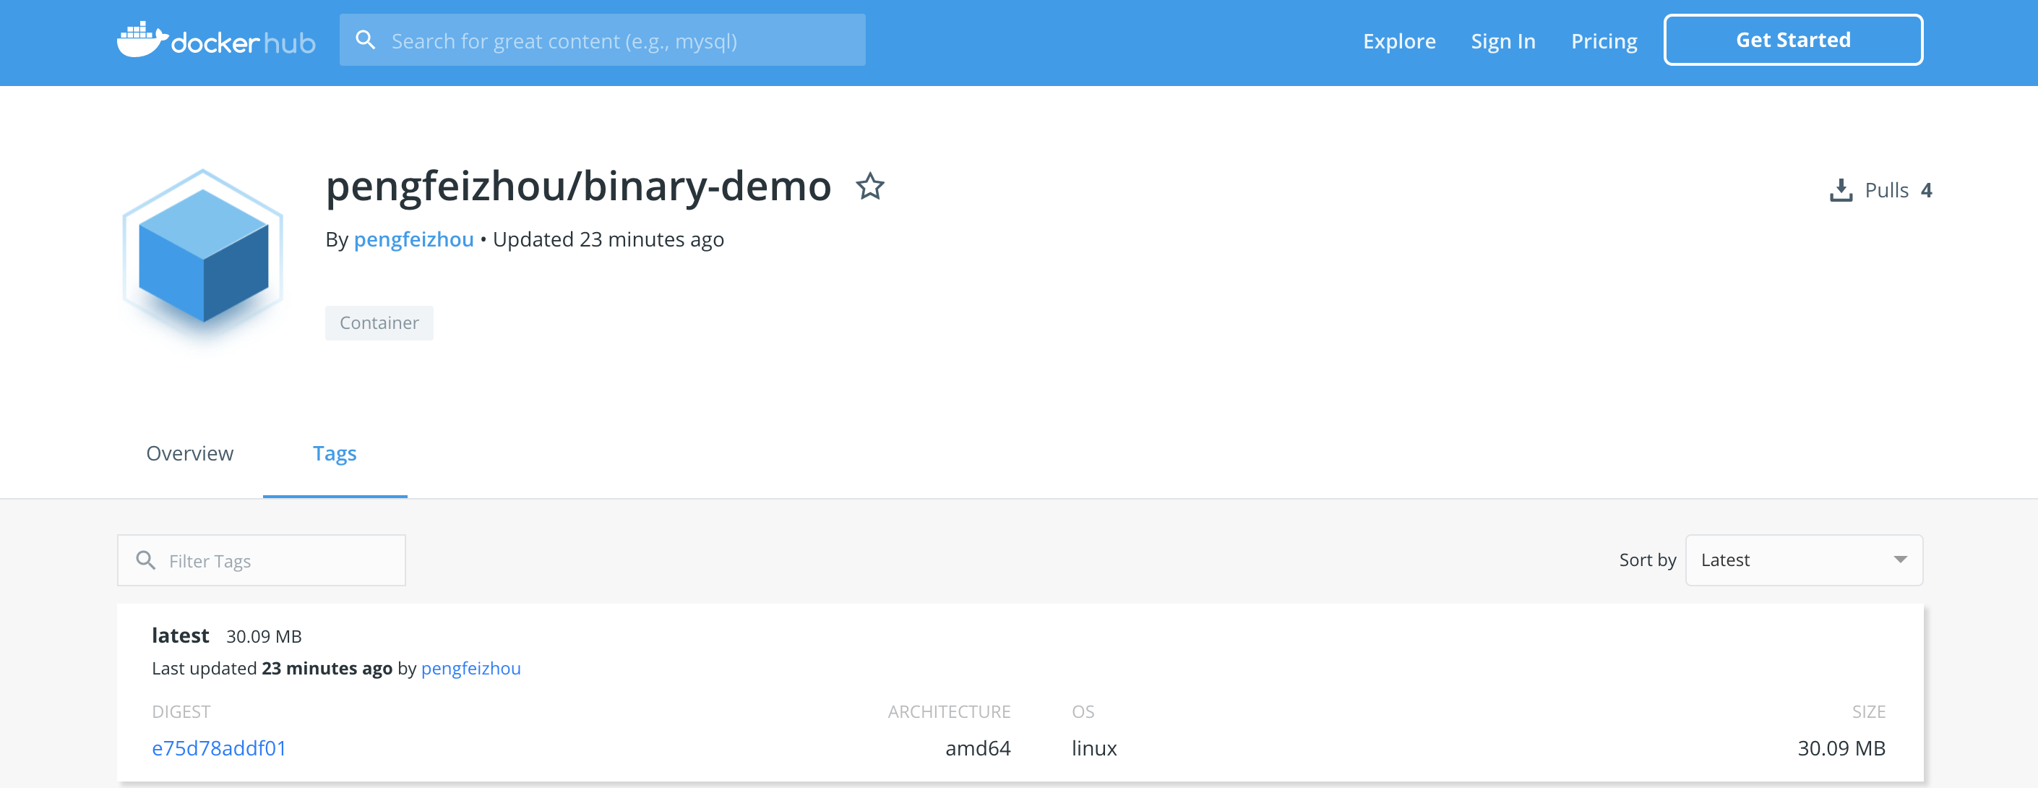Screen dimensions: 2038x788
Task: Open digest e75d78addf01 link
Action: click(219, 748)
